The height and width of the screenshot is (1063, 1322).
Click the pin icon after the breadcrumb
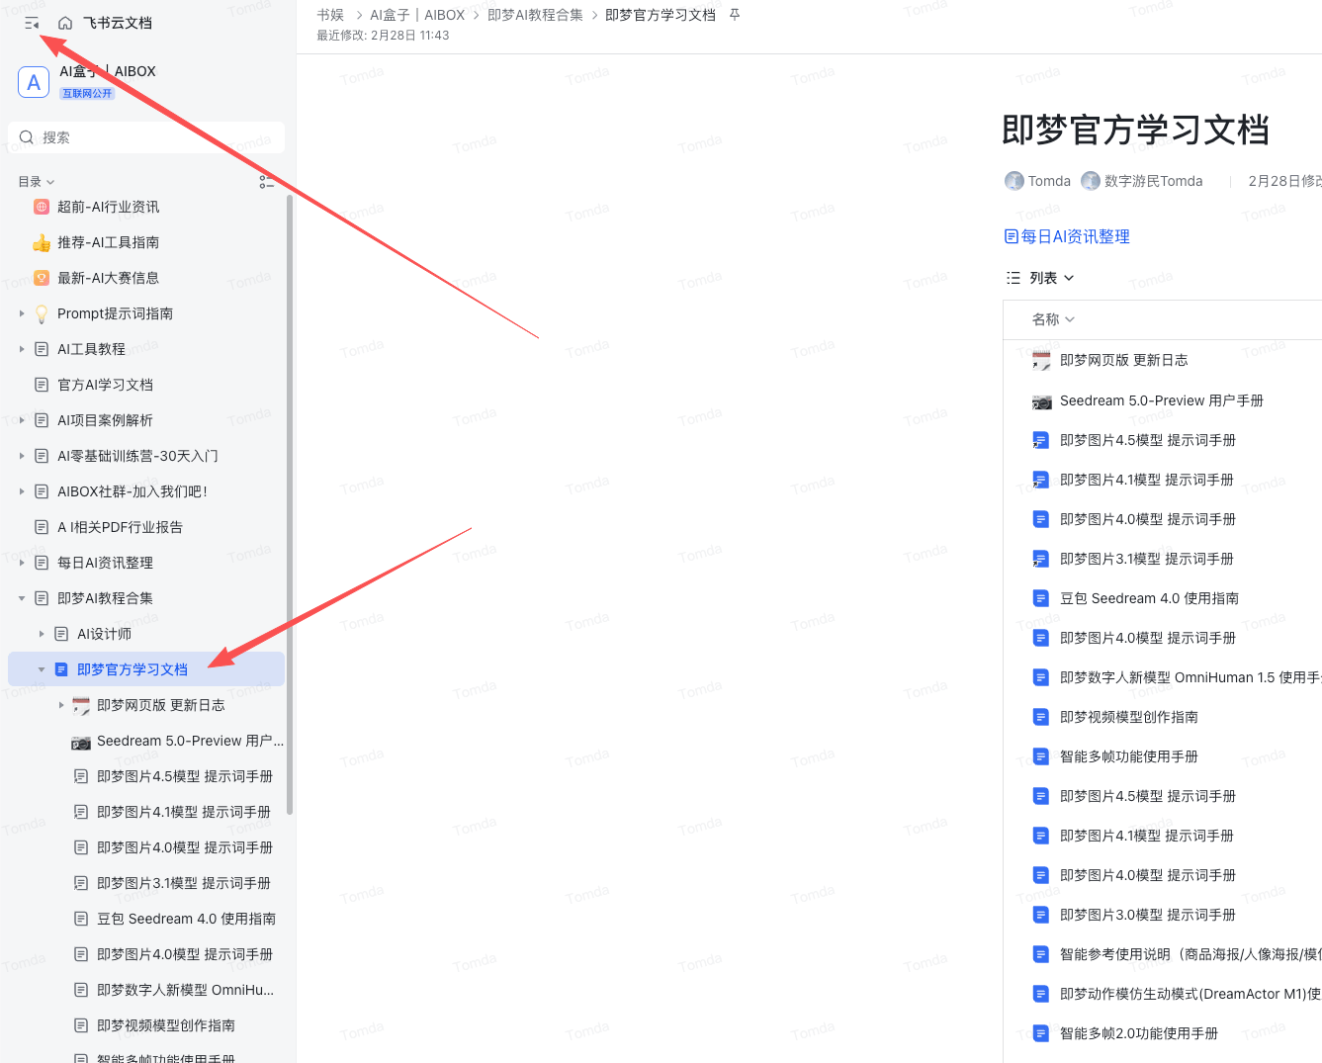coord(735,15)
